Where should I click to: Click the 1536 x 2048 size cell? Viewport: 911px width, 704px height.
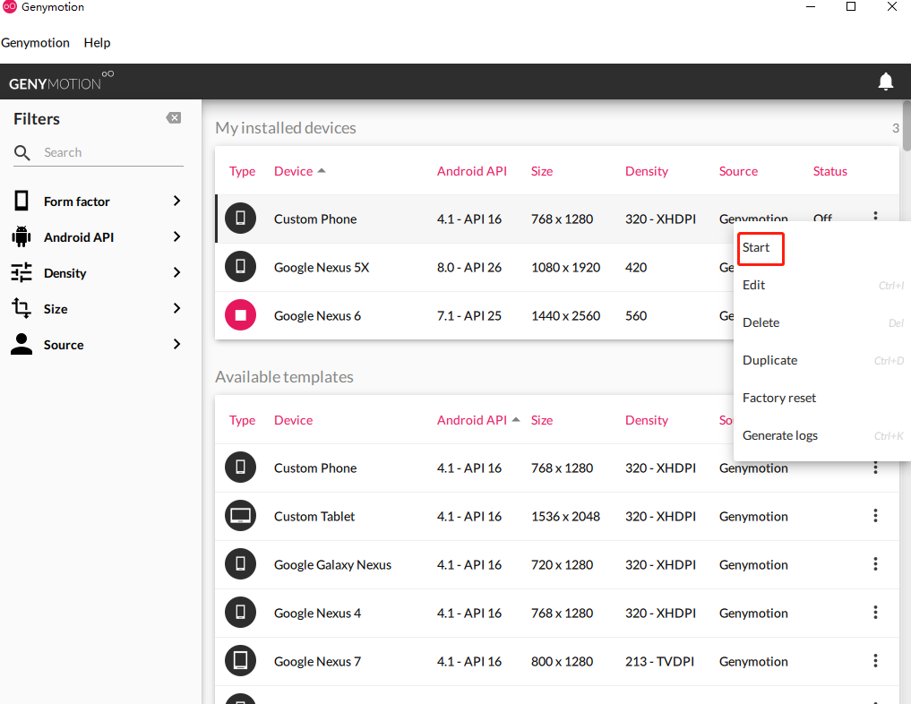pos(565,517)
